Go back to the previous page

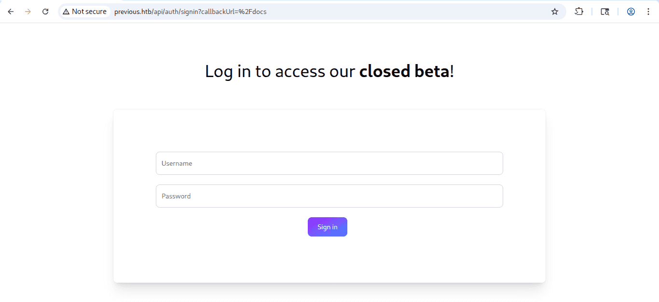[x=11, y=12]
